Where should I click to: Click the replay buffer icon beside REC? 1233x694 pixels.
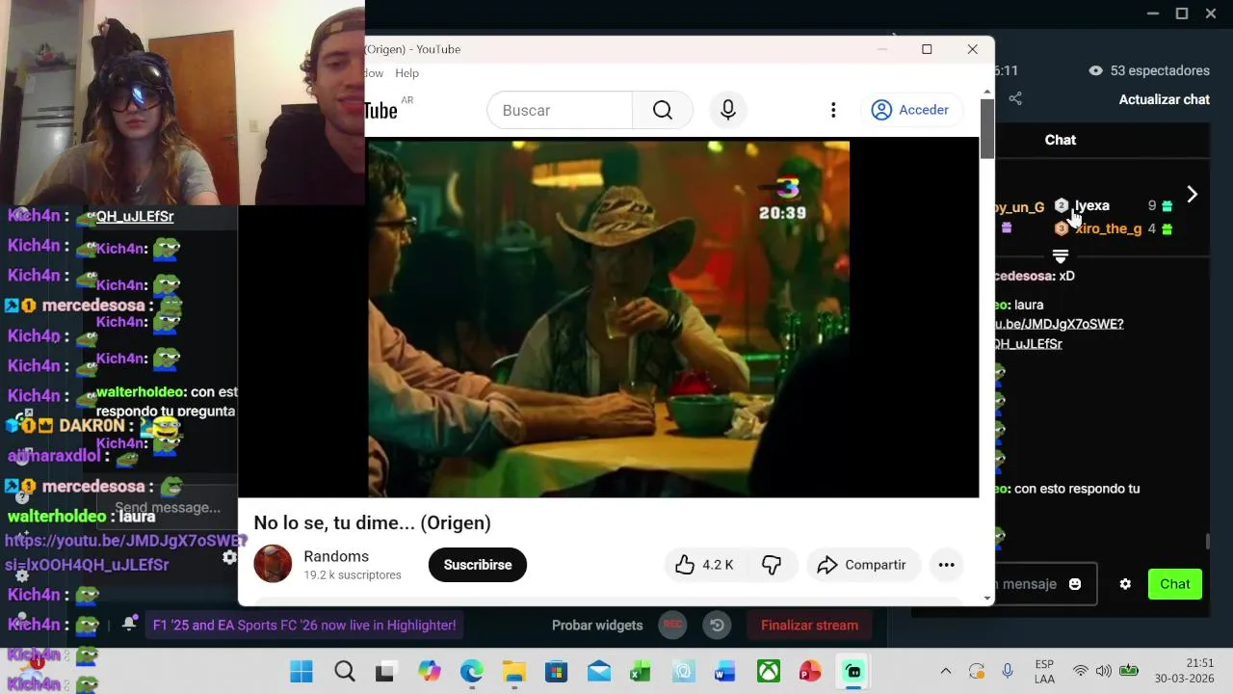point(717,625)
